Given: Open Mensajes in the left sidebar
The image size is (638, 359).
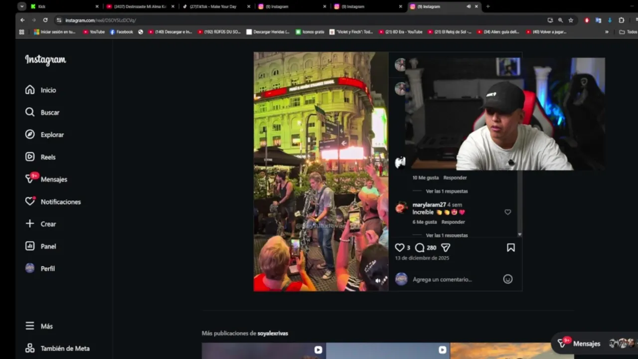Looking at the screenshot, I should pos(46,179).
